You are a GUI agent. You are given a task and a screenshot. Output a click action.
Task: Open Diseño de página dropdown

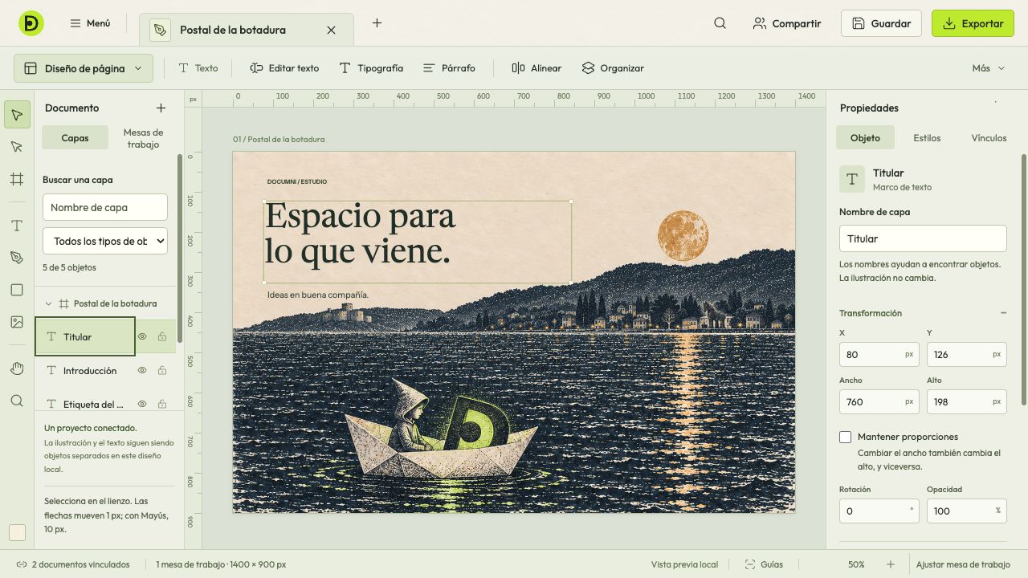pyautogui.click(x=84, y=68)
